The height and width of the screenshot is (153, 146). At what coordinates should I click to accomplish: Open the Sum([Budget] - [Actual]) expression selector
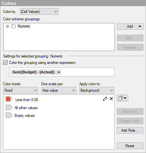(36, 72)
